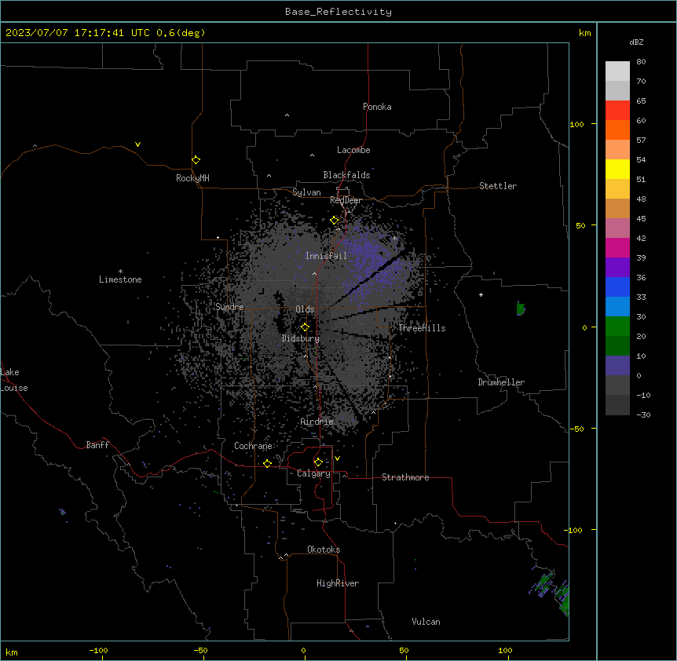Select the RedDeer label on the map
Screen dimensions: 677x661
coord(346,200)
